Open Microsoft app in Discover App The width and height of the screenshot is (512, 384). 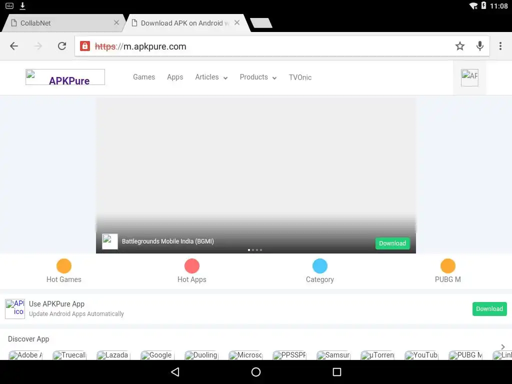click(x=245, y=355)
